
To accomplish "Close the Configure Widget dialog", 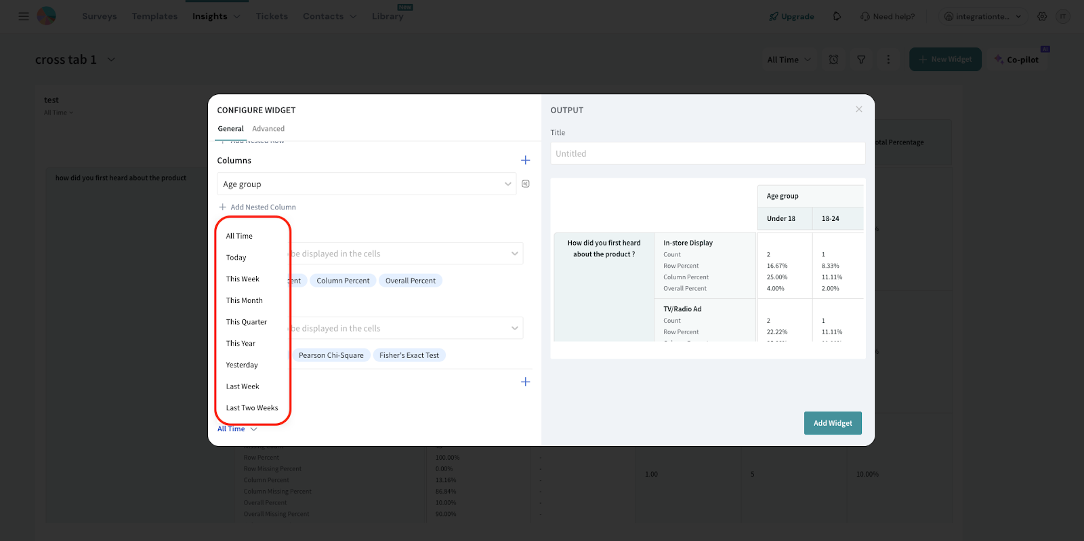I will 858,109.
